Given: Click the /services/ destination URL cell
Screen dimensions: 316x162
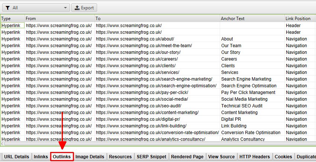Looking at the screenshot, I should [x=157, y=72].
